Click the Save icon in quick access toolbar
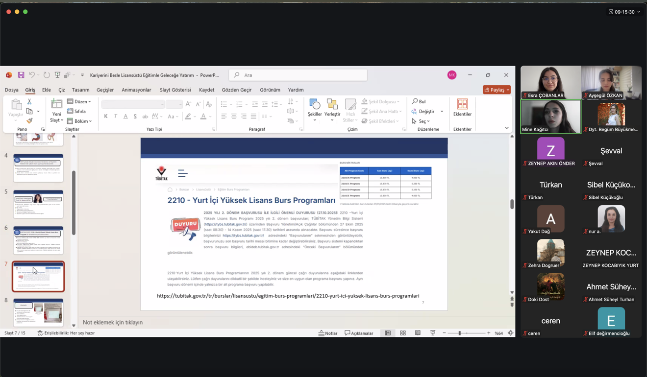This screenshot has height=377, width=647. pos(21,75)
